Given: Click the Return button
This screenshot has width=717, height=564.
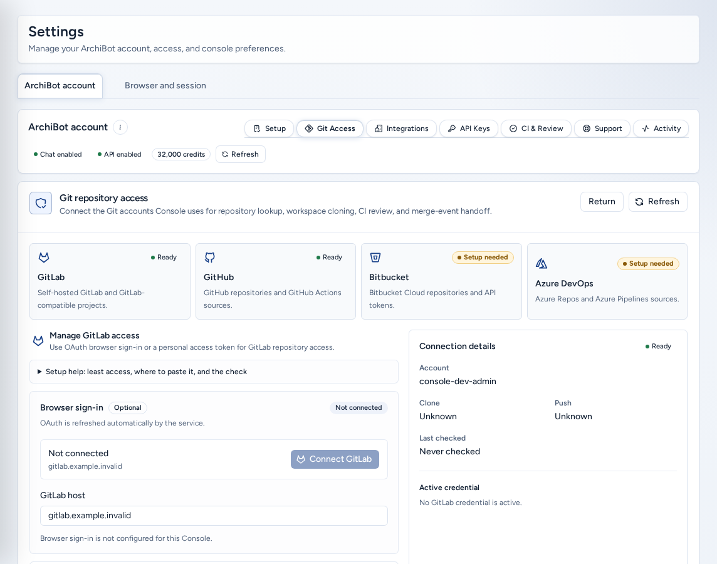Looking at the screenshot, I should 602,202.
